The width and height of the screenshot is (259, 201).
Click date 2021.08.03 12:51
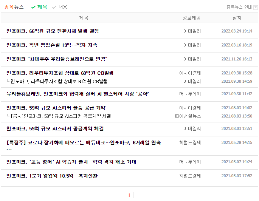(237, 128)
